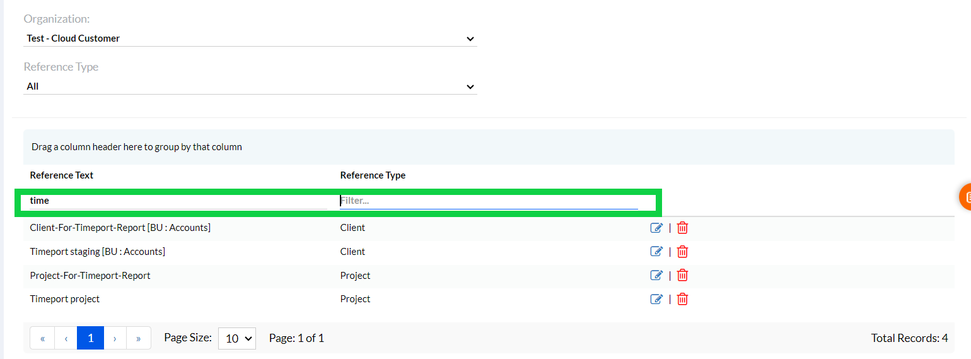
Task: Edit the Timeport staging record
Action: (656, 252)
